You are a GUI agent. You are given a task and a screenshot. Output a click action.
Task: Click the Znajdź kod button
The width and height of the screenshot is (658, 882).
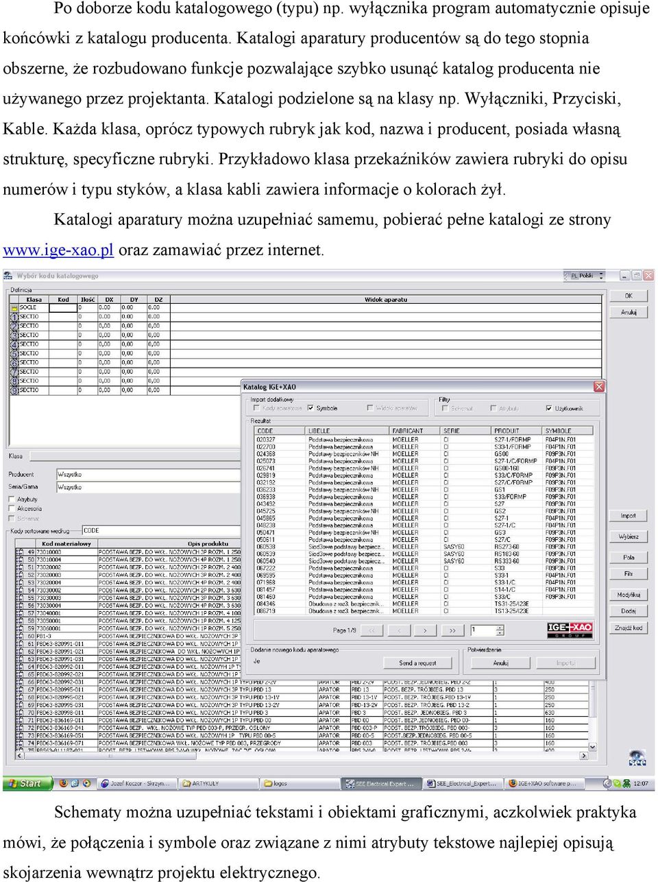click(628, 628)
